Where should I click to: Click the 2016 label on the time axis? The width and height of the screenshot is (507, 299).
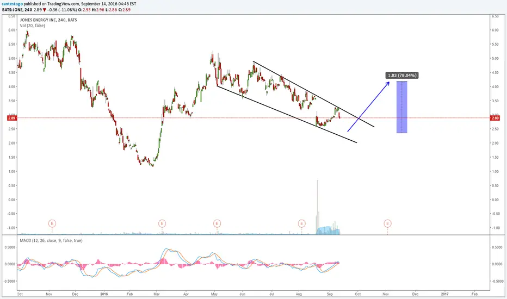coord(104,294)
